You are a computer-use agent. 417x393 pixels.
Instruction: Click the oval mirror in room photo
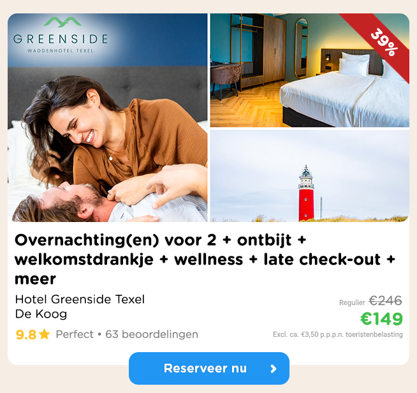[x=302, y=48]
